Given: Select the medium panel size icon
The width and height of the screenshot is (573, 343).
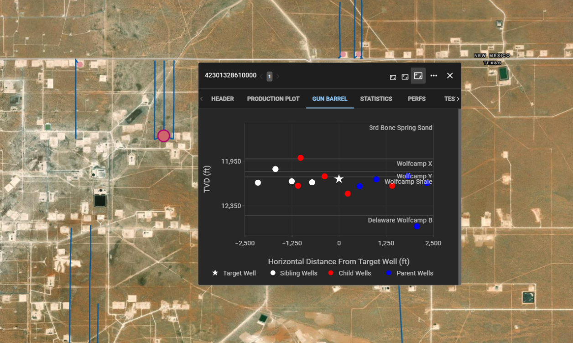Looking at the screenshot, I should pyautogui.click(x=405, y=76).
